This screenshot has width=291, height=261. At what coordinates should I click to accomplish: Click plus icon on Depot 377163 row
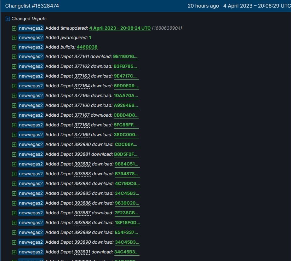click(x=14, y=76)
